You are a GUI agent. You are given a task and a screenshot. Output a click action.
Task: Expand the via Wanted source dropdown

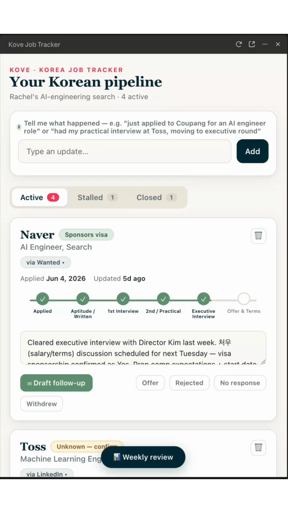click(46, 262)
